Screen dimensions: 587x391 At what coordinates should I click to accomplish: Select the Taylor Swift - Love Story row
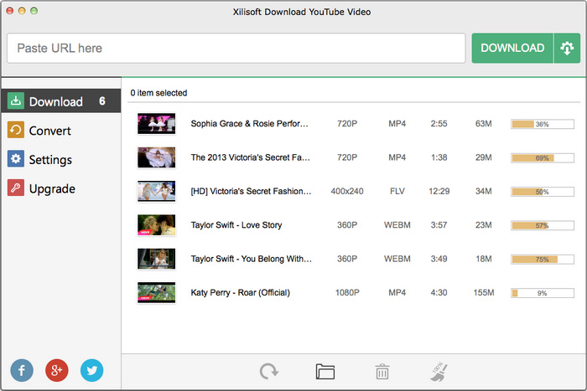pos(236,225)
